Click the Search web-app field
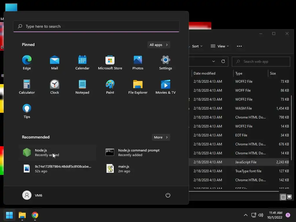Screen dimensions: 296x222 coord(261,62)
